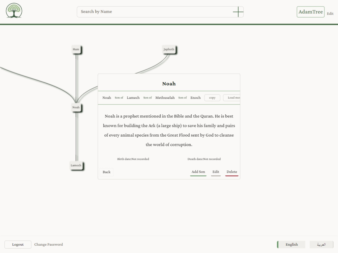Screen dimensions: 338x253
Task: Select the Noah tree node
Action: point(76,107)
